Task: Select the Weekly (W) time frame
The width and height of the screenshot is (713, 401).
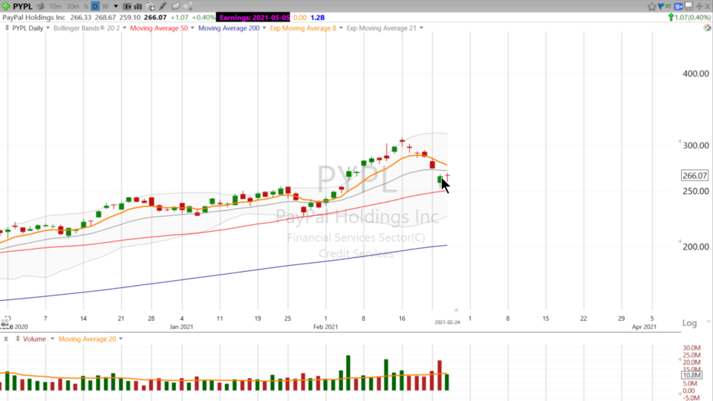Action: 105,7
